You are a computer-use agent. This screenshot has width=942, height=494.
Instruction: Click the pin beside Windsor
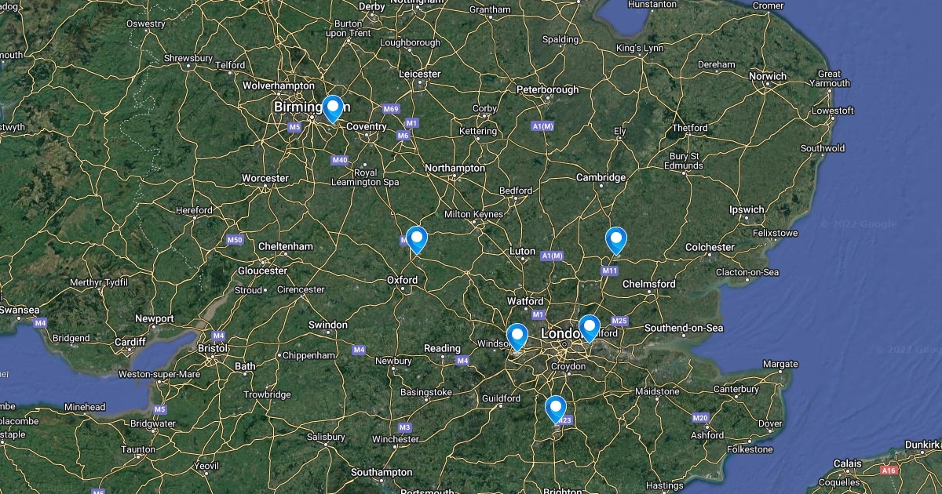(x=517, y=336)
